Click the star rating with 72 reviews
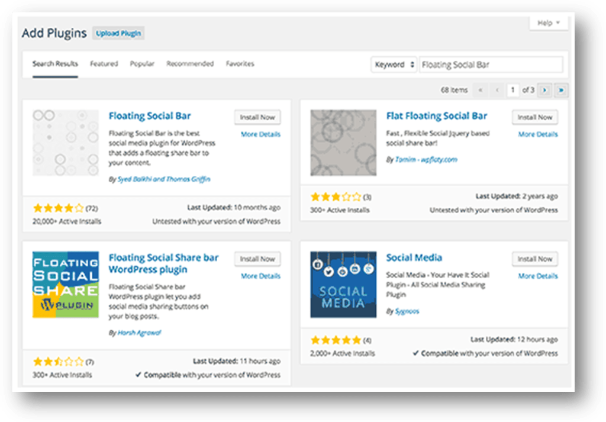 (59, 208)
